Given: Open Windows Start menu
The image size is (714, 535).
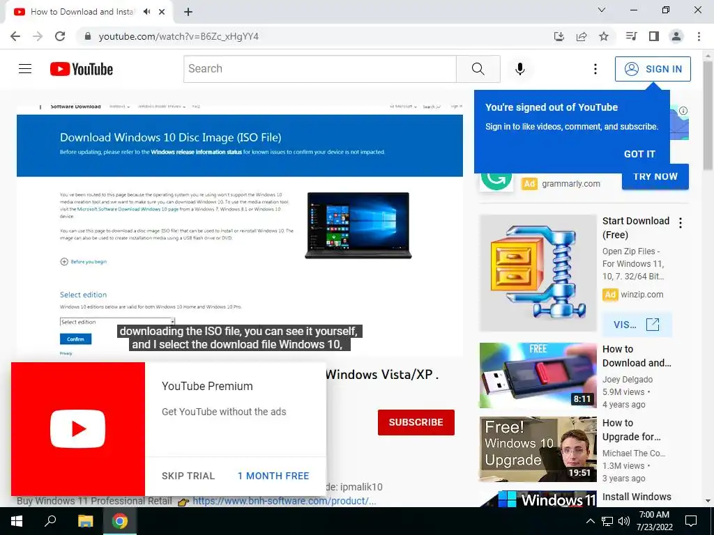Looking at the screenshot, I should 17,521.
